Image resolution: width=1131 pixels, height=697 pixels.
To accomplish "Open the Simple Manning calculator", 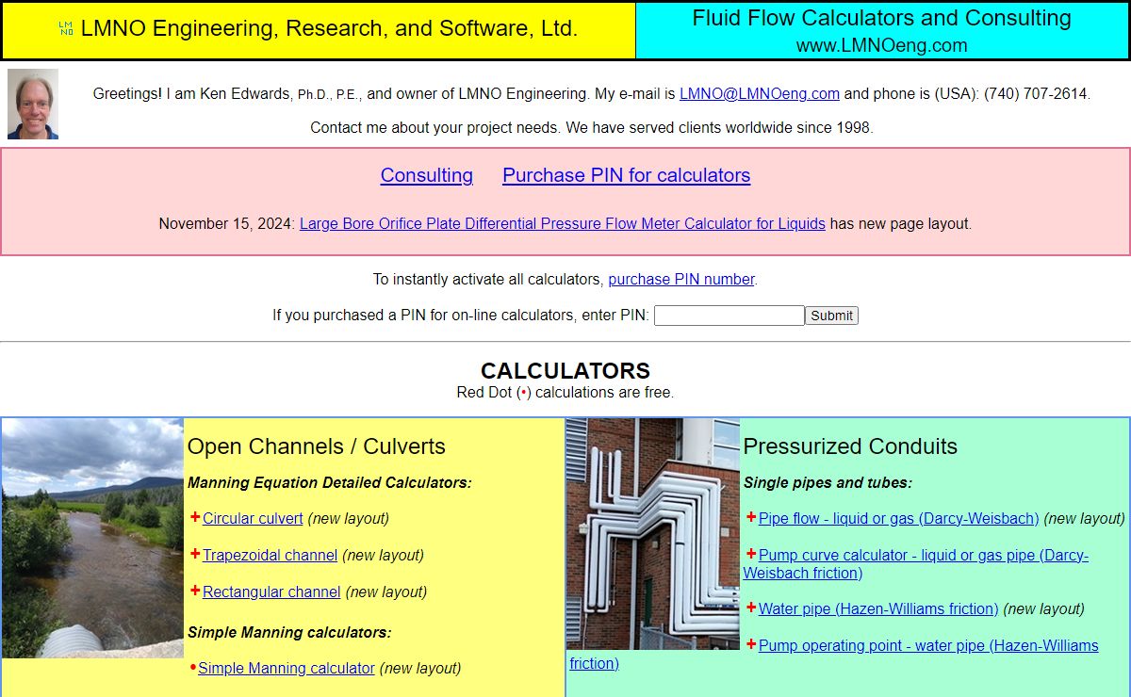I will [x=287, y=668].
